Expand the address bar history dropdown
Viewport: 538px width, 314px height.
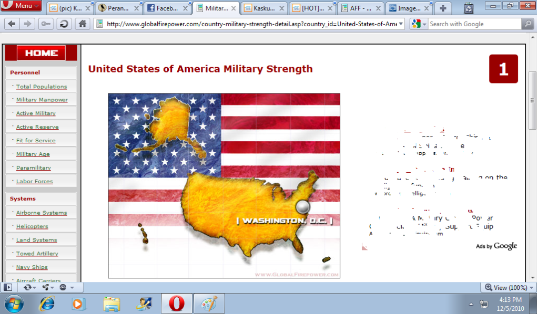401,24
